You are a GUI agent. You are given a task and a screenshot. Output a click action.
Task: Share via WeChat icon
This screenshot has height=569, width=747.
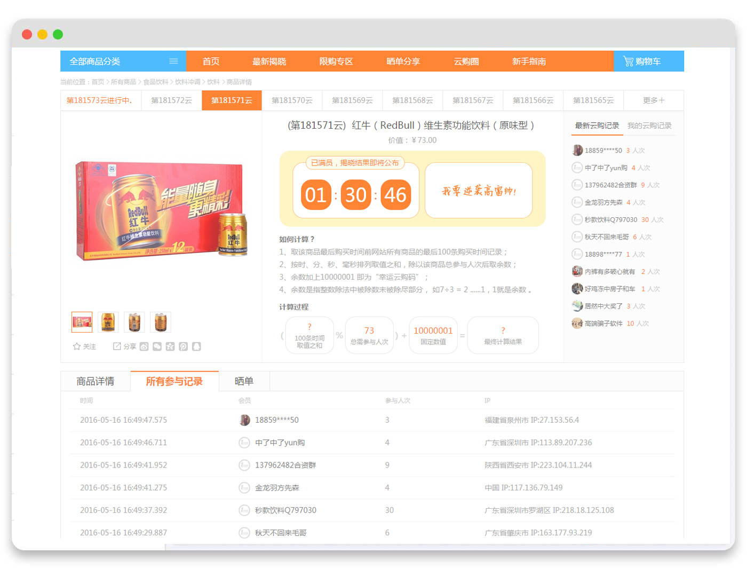coord(157,346)
